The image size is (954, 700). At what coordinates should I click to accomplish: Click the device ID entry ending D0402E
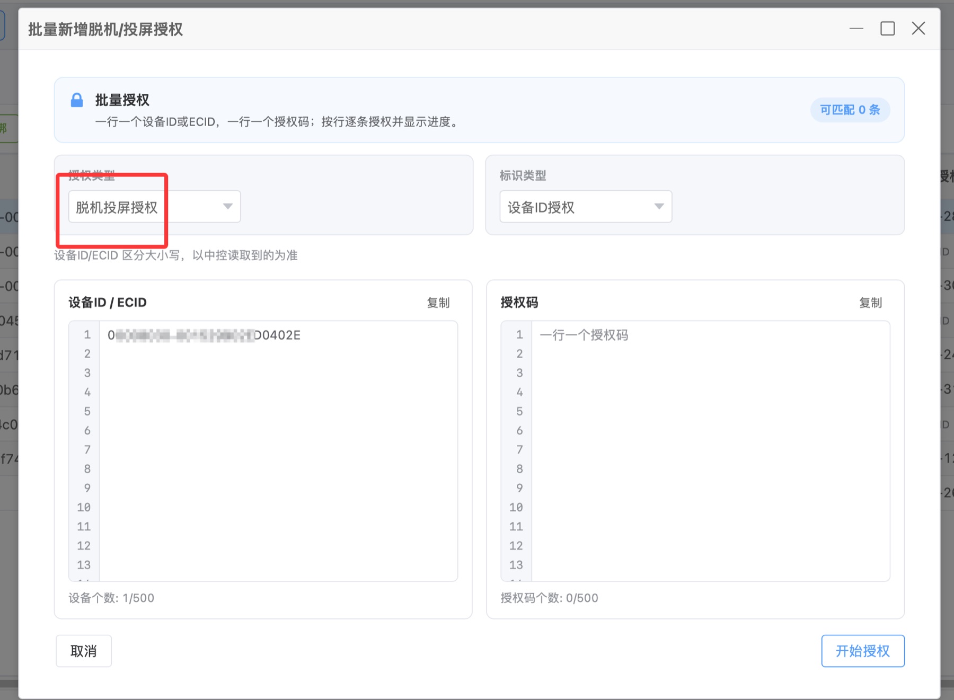tap(204, 335)
